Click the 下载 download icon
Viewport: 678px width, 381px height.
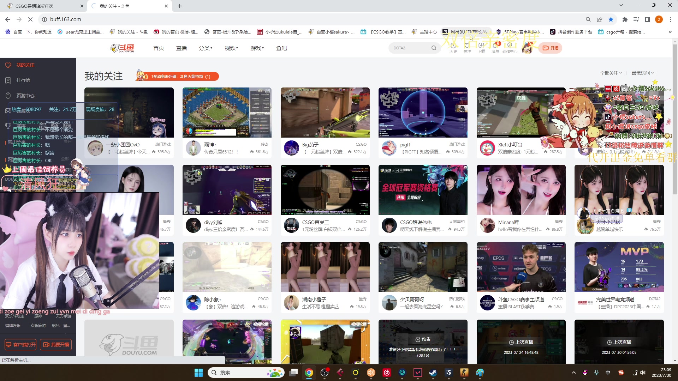point(481,48)
